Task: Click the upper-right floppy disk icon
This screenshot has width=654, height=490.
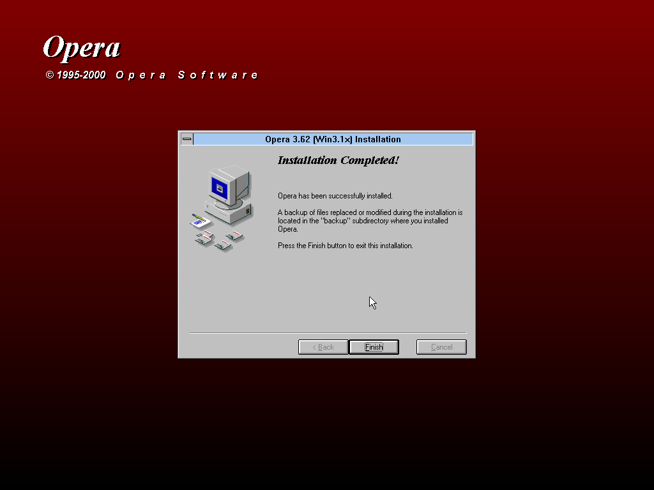Action: coord(234,236)
